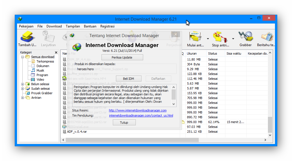Click the file list scroll up arrow
The width and height of the screenshot is (292, 161).
(270, 53)
